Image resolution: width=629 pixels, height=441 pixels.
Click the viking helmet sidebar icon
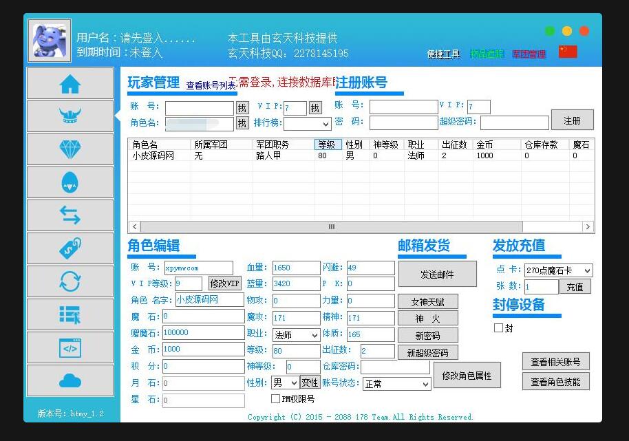pyautogui.click(x=70, y=116)
